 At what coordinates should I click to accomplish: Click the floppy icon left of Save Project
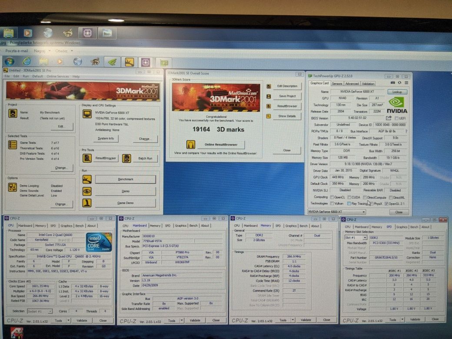(269, 96)
